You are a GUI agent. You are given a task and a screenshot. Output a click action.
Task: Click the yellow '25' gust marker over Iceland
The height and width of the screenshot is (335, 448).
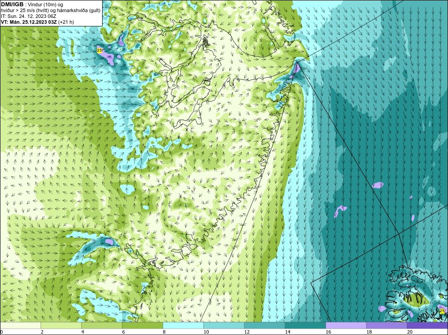(x=442, y=311)
